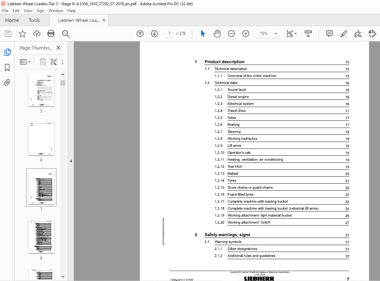The height and width of the screenshot is (281, 380).
Task: Open the Sign menu
Action: [40, 11]
